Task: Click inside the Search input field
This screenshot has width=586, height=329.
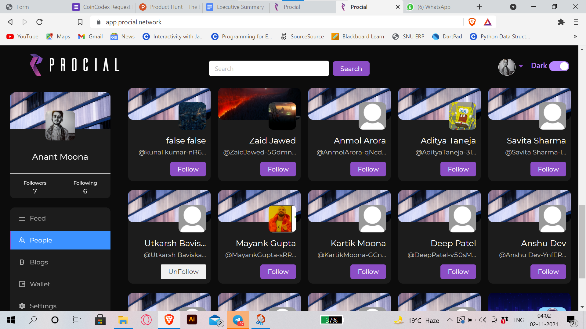Action: pos(269,69)
